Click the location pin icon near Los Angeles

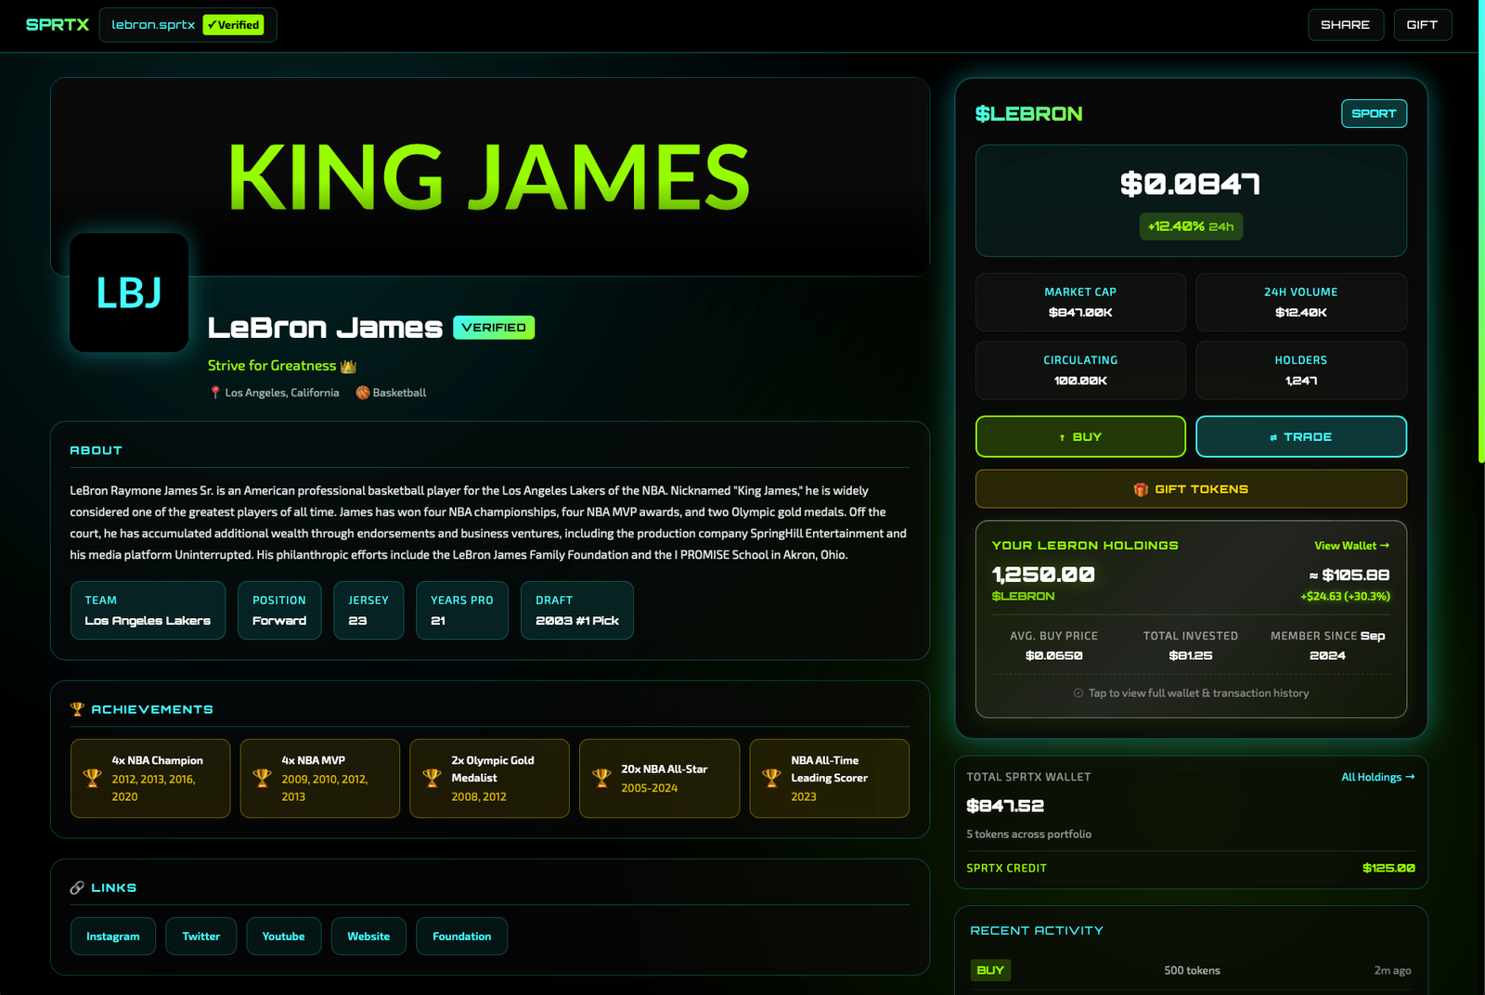pos(215,393)
